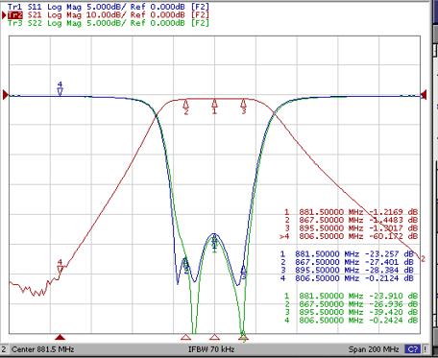Click the blue S11 marker 3 readout -28.384 dB
Image resolution: width=438 pixels, height=358 pixels.
coord(347,270)
